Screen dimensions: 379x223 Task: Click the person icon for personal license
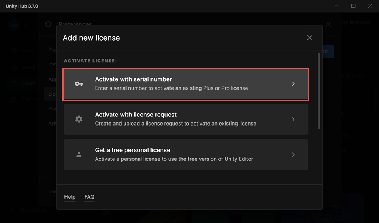[x=78, y=154]
